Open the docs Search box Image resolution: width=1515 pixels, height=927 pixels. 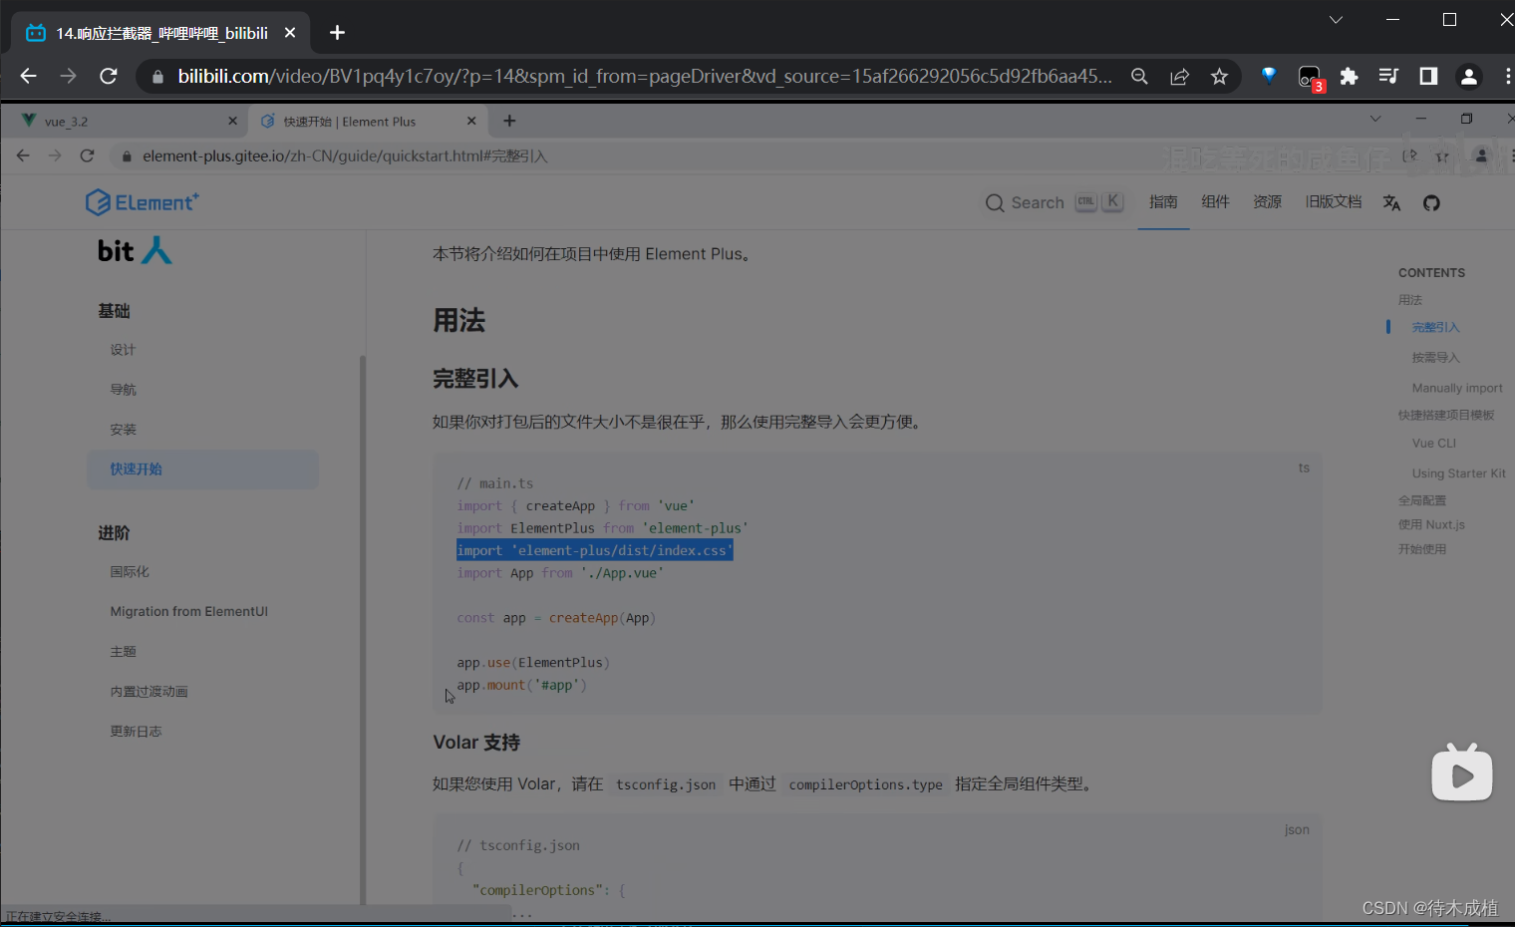1055,202
